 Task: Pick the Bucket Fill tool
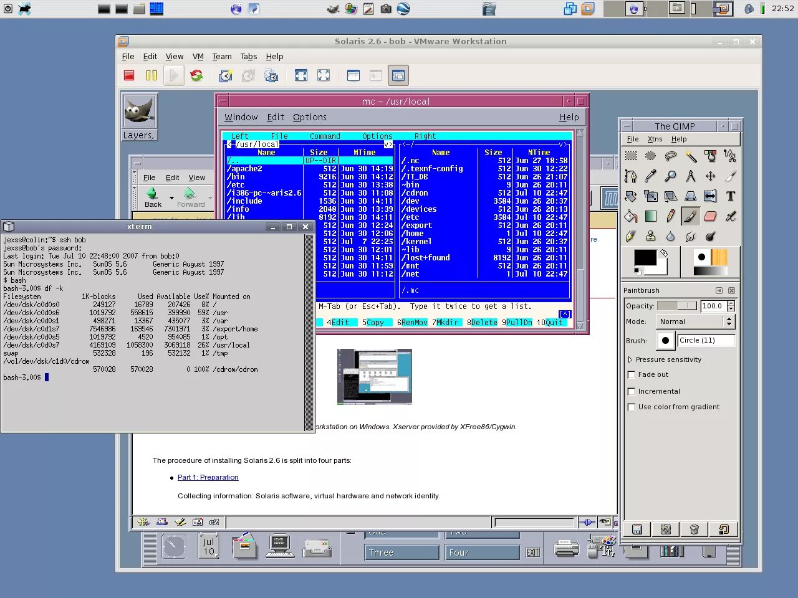pos(630,216)
